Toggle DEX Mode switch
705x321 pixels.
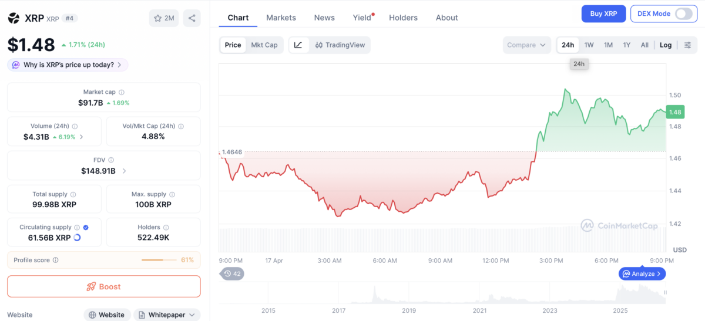point(683,13)
